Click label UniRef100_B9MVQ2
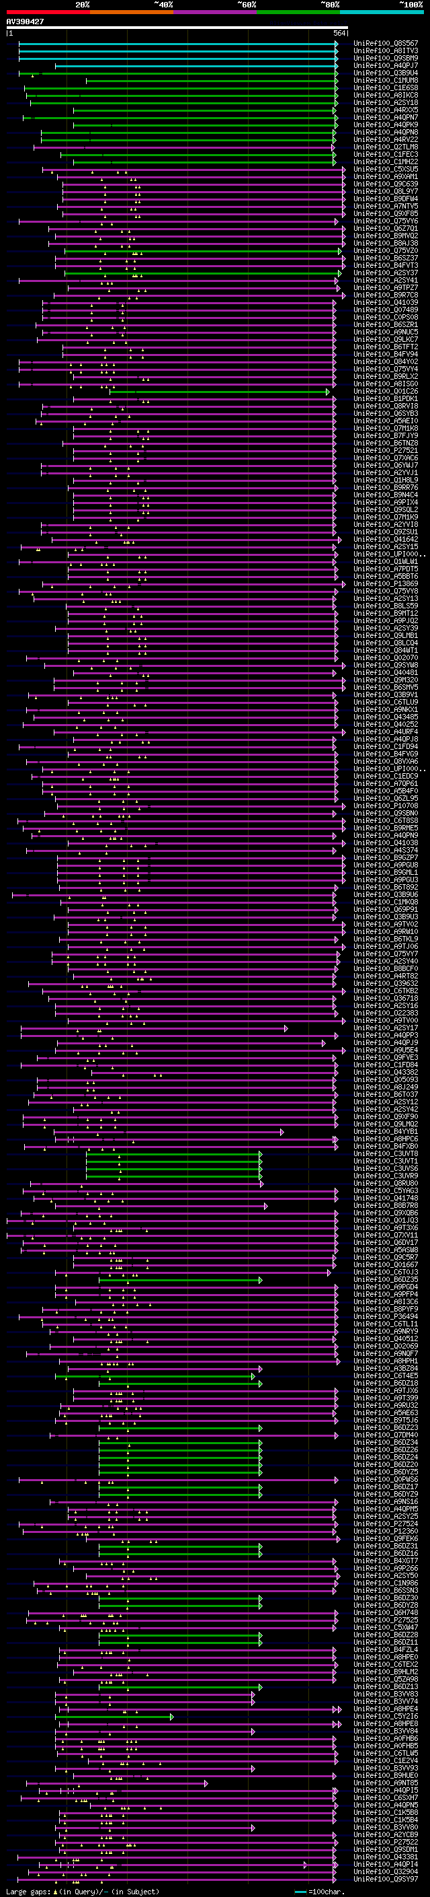The width and height of the screenshot is (430, 1897). [386, 236]
